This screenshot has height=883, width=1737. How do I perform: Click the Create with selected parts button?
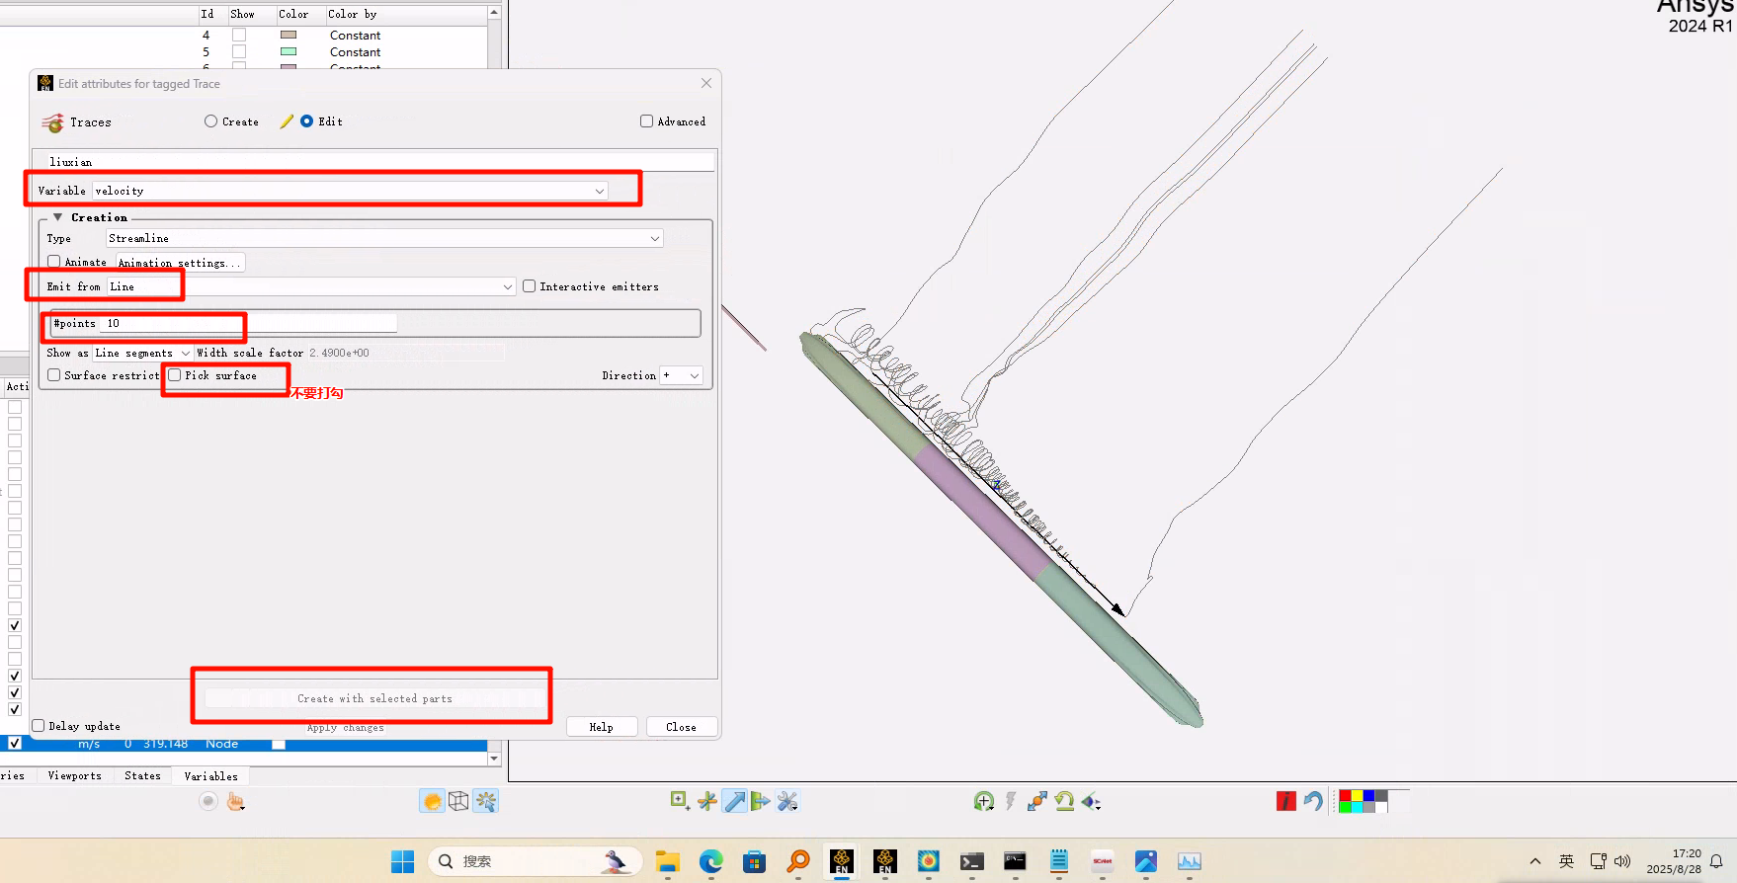point(374,698)
